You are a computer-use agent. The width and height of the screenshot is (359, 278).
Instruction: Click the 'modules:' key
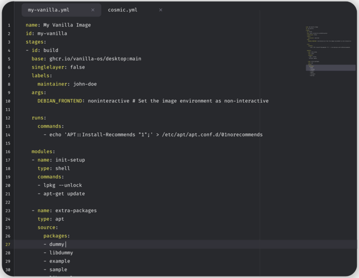[43, 152]
